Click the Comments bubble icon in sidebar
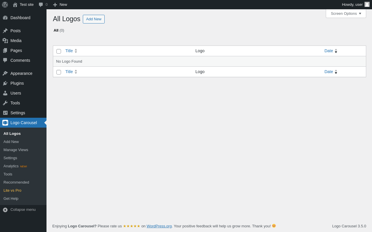The height and width of the screenshot is (232, 372). tap(5, 60)
